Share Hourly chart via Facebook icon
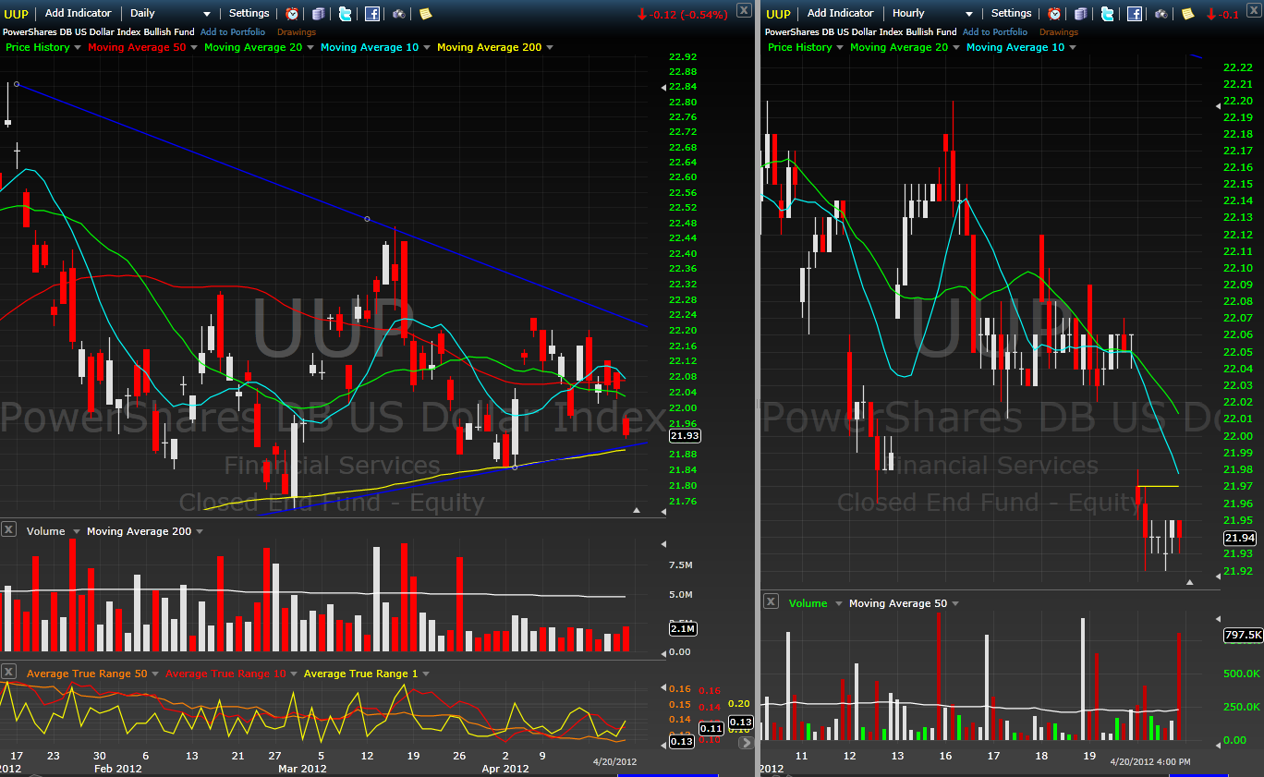 point(1134,14)
